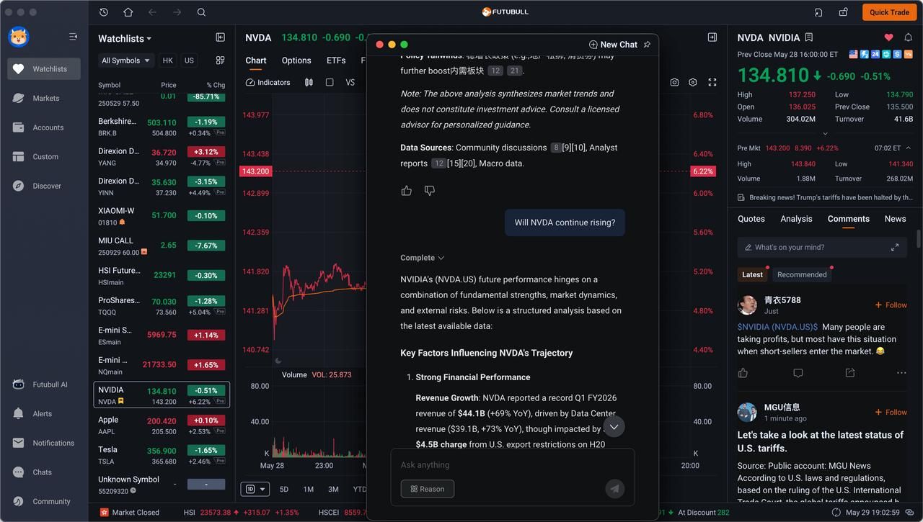
Task: Select the Tesla TSLA watchlist row
Action: click(162, 455)
